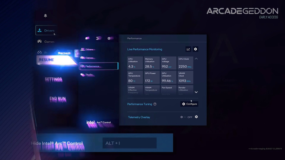
Task: Open the game SETTINGS menu option
Action: click(x=53, y=79)
